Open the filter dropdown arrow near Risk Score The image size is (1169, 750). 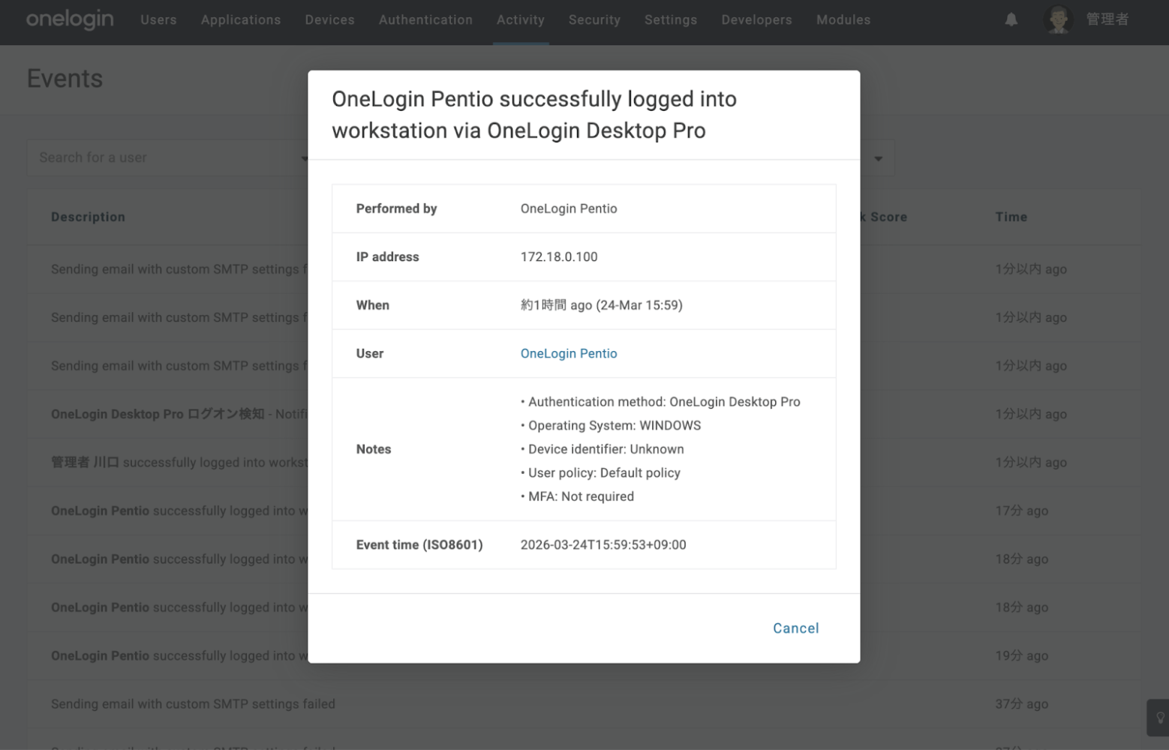pos(878,158)
